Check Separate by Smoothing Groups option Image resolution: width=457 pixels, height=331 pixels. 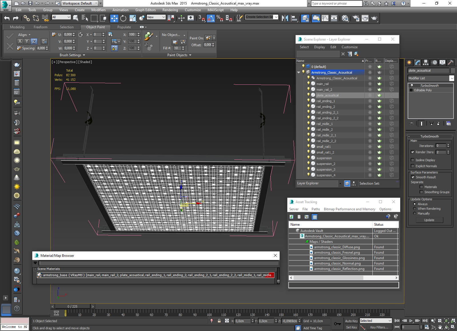(x=421, y=192)
